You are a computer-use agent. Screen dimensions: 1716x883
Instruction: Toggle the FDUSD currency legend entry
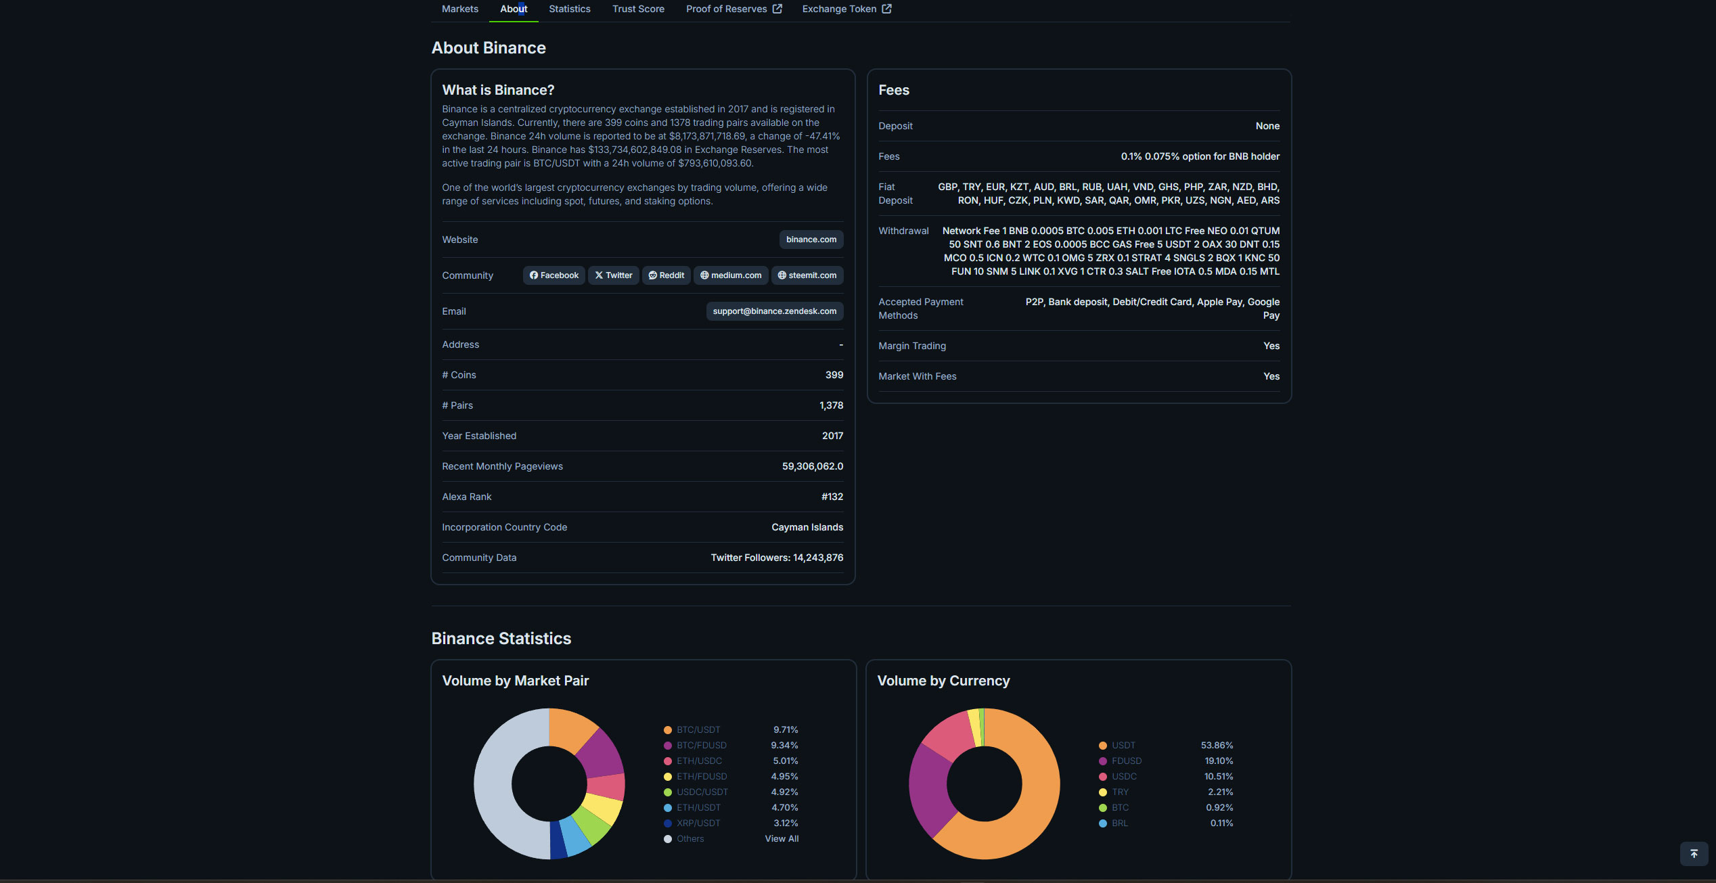(1126, 761)
